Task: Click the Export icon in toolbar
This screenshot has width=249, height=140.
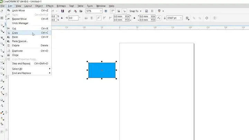Action: pos(75,11)
